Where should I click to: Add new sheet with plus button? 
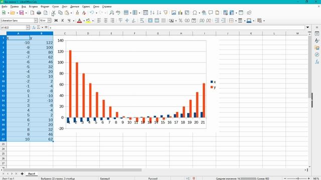click(x=22, y=173)
